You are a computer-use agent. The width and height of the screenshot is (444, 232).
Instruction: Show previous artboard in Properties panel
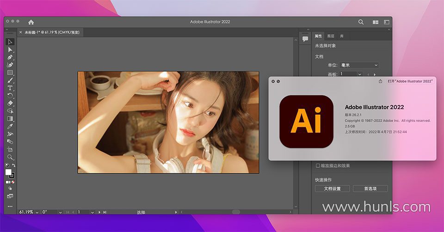pos(368,74)
